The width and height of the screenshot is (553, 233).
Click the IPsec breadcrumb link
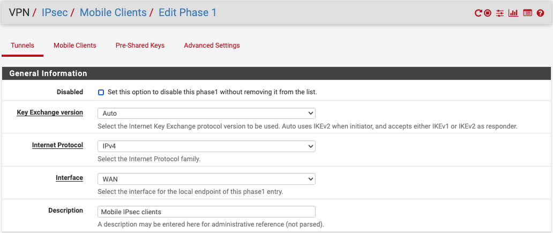[x=55, y=12]
